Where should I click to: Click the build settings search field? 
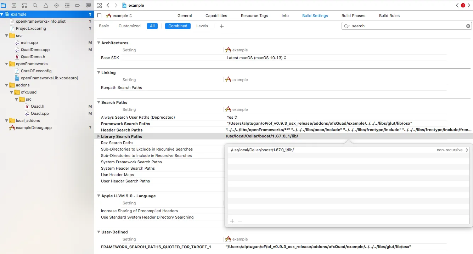click(x=407, y=26)
